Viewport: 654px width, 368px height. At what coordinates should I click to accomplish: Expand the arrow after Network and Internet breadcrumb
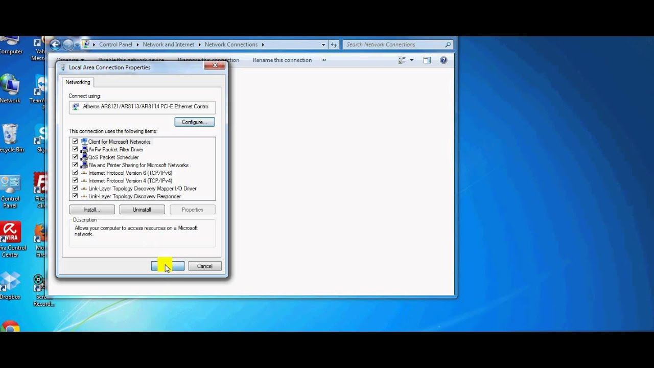click(199, 44)
